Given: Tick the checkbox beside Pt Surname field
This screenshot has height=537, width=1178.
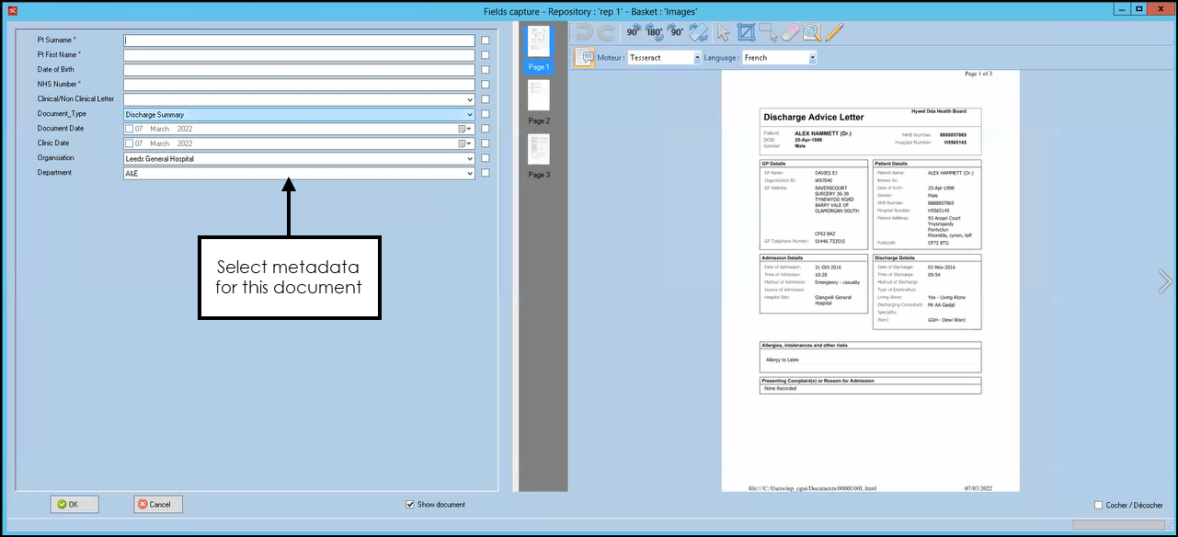Looking at the screenshot, I should 486,40.
